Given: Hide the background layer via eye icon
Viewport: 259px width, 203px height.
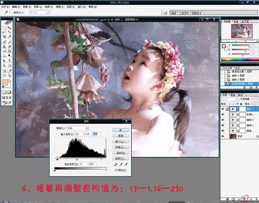Looking at the screenshot, I should [223, 136].
